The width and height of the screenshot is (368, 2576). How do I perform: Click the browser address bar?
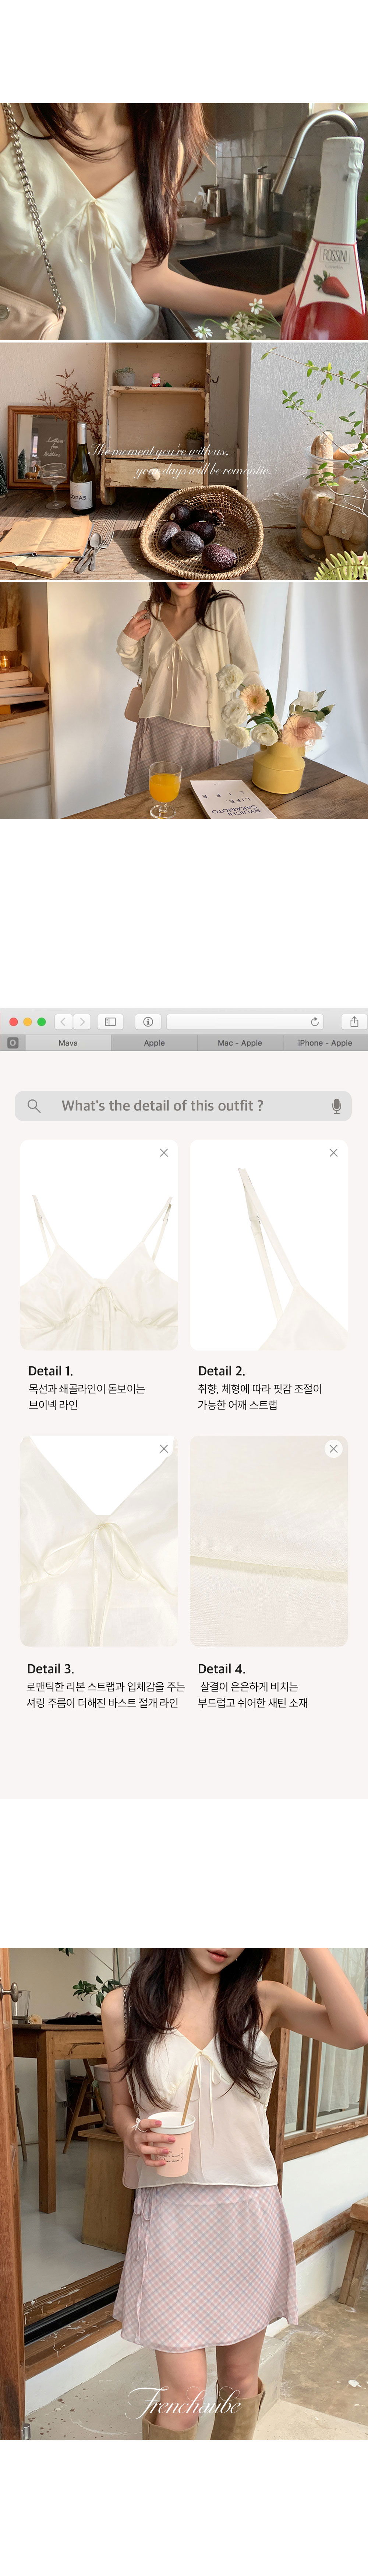246,1021
